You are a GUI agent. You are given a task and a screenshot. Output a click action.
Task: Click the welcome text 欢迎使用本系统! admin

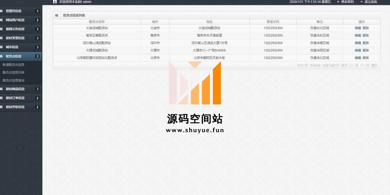[75, 2]
